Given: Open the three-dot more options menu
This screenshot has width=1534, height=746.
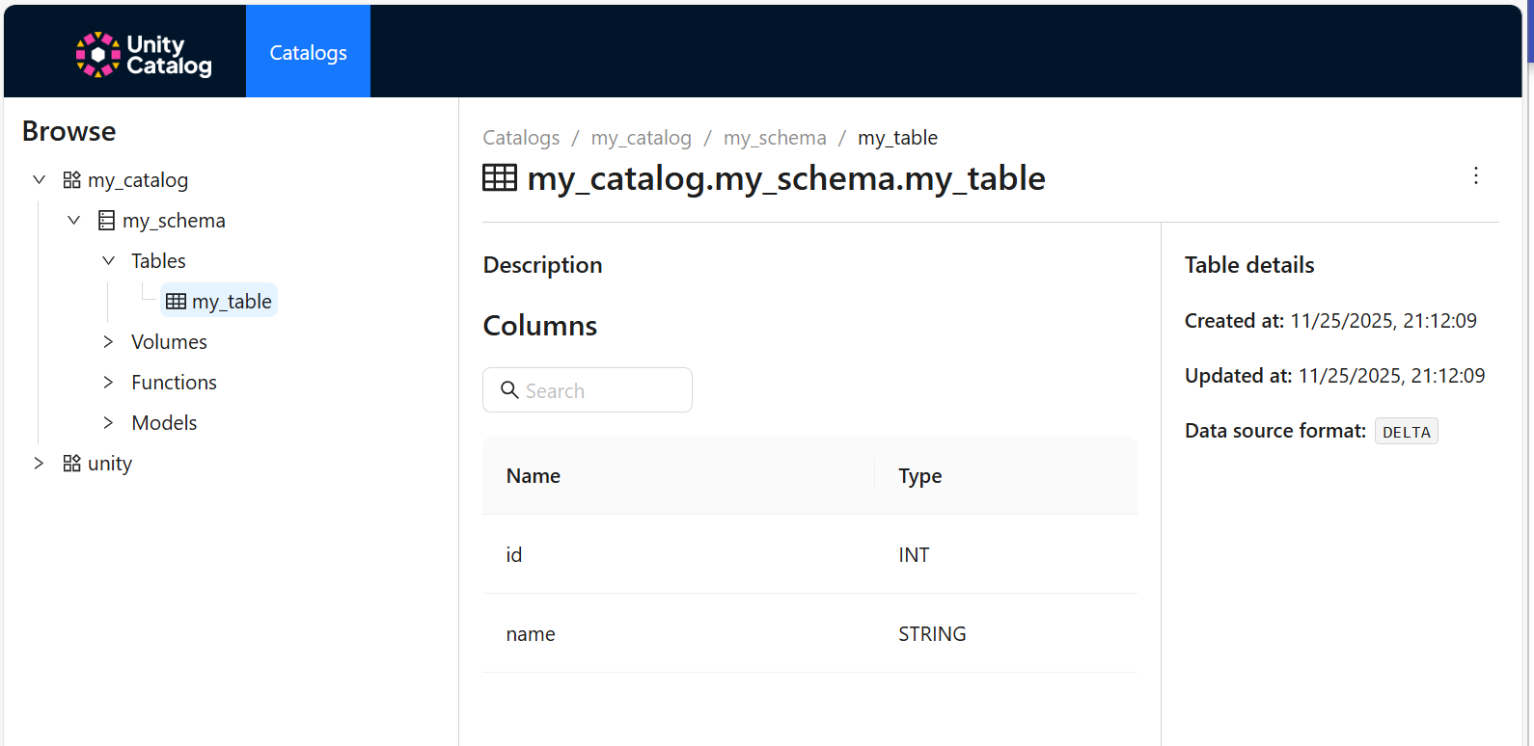Looking at the screenshot, I should coord(1475,175).
